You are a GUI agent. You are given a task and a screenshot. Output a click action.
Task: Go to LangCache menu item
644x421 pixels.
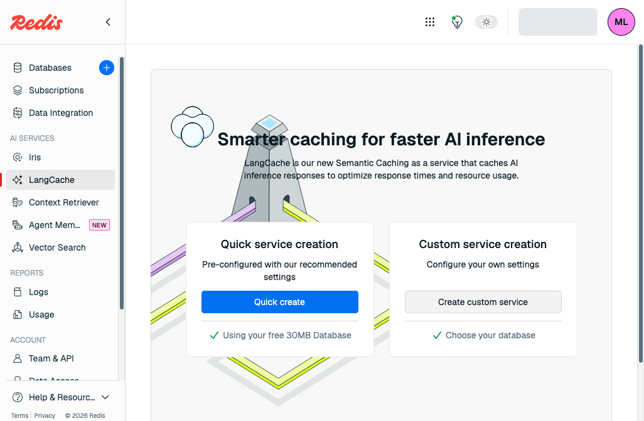click(x=60, y=180)
